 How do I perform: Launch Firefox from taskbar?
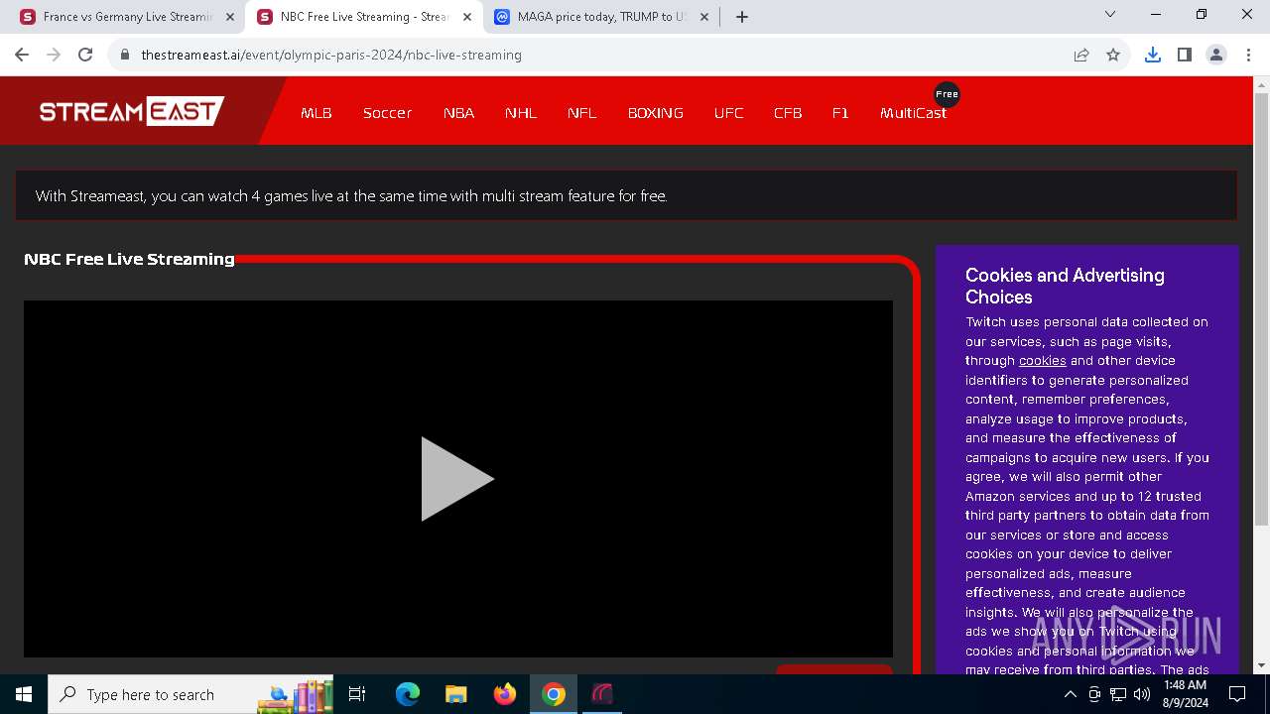[505, 694]
